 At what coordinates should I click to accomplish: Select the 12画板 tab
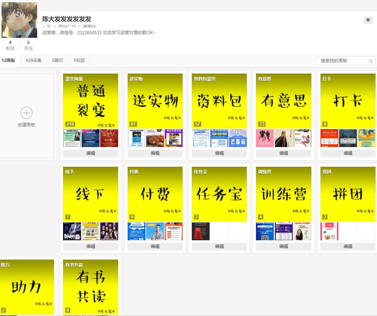coord(8,60)
